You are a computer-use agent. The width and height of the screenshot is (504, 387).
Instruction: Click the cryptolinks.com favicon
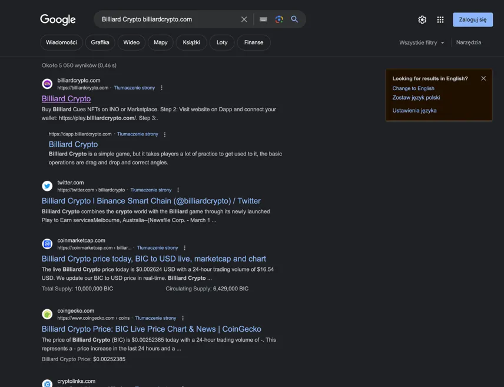point(47,383)
